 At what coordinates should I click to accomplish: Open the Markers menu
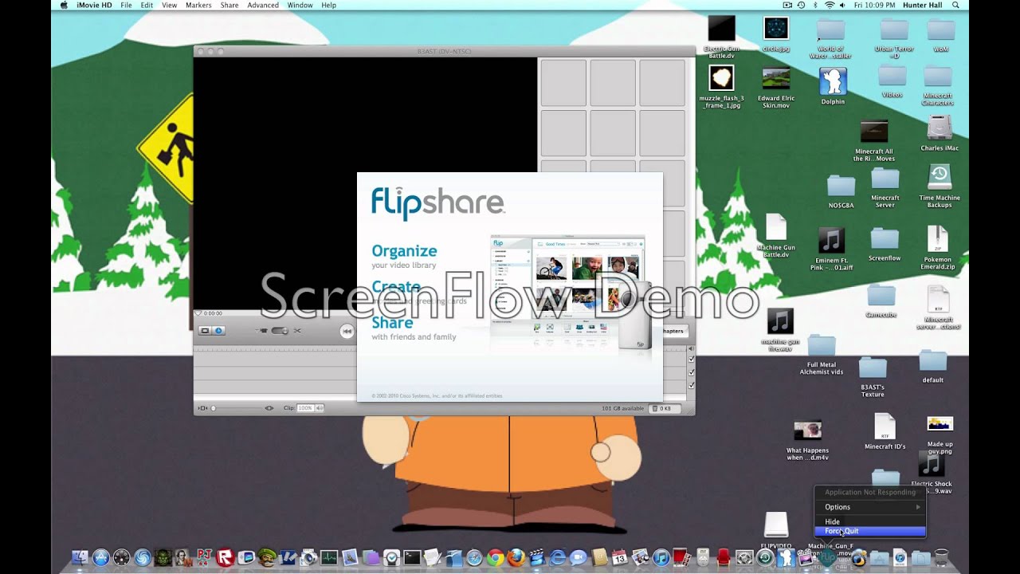coord(198,5)
